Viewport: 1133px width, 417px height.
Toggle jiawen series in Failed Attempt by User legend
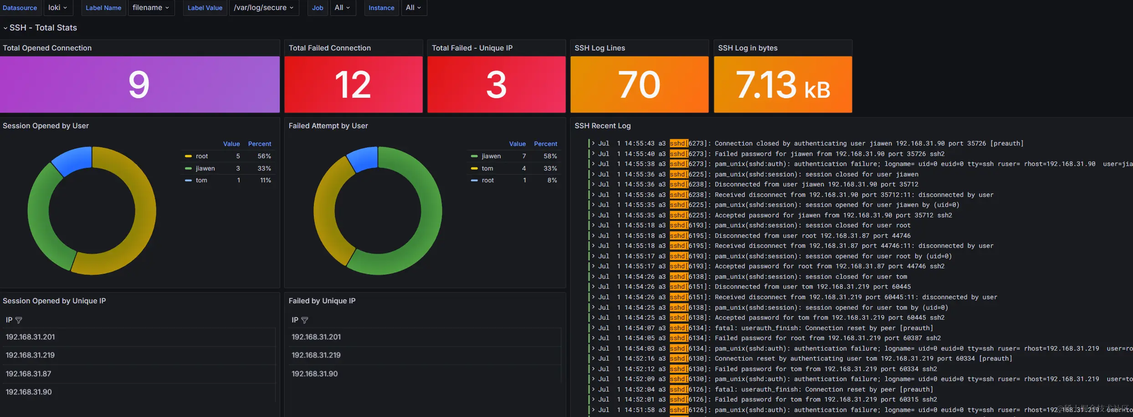point(491,156)
